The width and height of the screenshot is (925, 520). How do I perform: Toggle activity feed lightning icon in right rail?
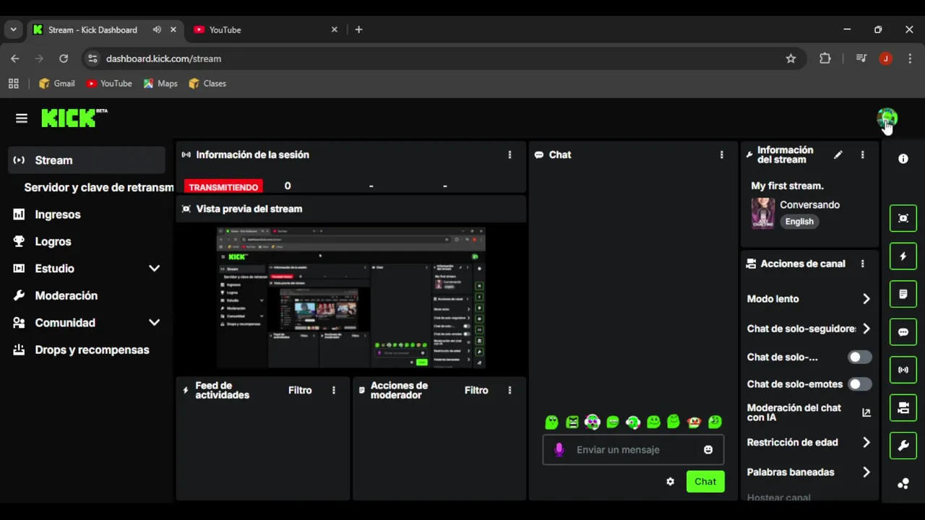903,256
